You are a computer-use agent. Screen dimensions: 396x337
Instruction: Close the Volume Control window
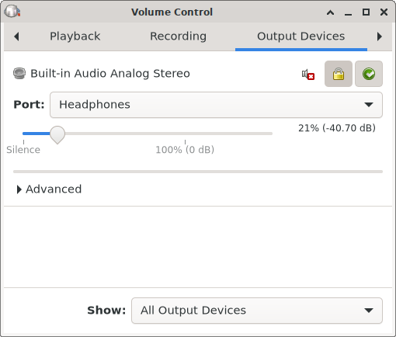coord(384,12)
